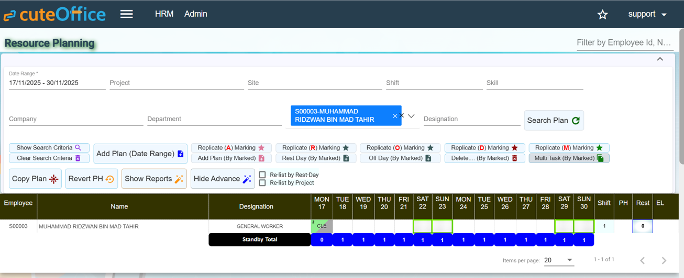
Task: Select Saturday 22 cell for S00003
Action: pos(423,226)
